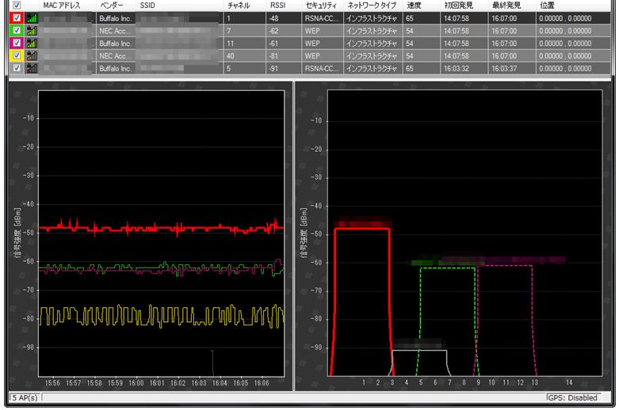Click the yellow fluctuating trace in time graph
This screenshot has width=619, height=410.
(x=161, y=316)
